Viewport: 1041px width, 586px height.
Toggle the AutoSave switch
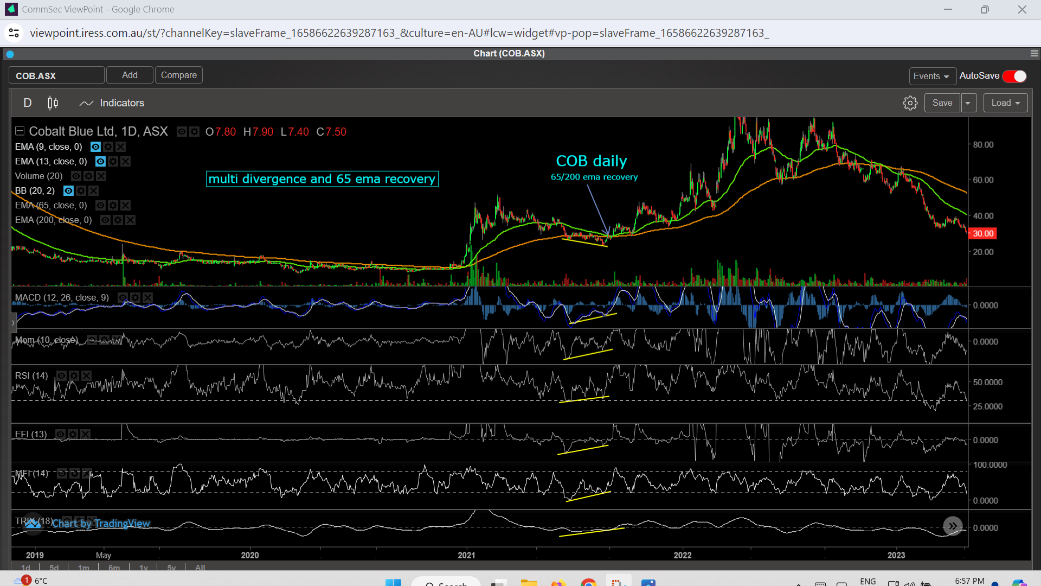click(x=1014, y=76)
